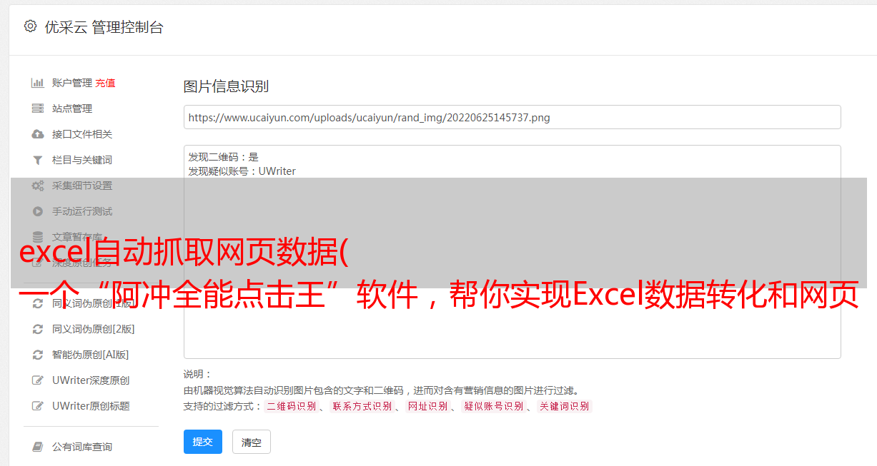Click the 图片信息识别 page heading
Image resolution: width=877 pixels, height=466 pixels.
pos(226,86)
